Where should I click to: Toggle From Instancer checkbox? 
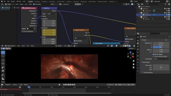tap(23, 31)
